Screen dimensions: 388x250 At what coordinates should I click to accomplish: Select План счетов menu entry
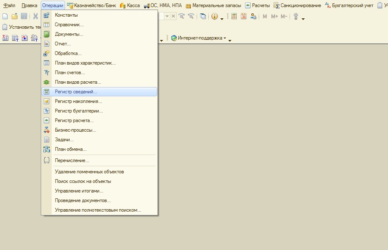click(70, 72)
